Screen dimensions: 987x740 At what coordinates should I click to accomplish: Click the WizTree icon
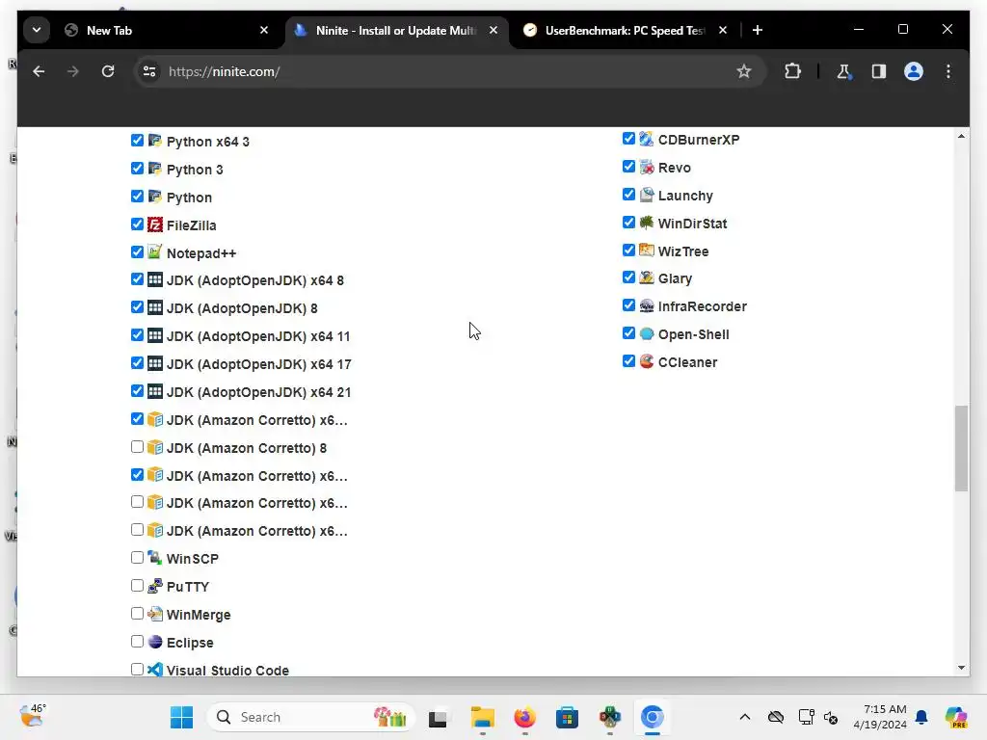tap(647, 251)
